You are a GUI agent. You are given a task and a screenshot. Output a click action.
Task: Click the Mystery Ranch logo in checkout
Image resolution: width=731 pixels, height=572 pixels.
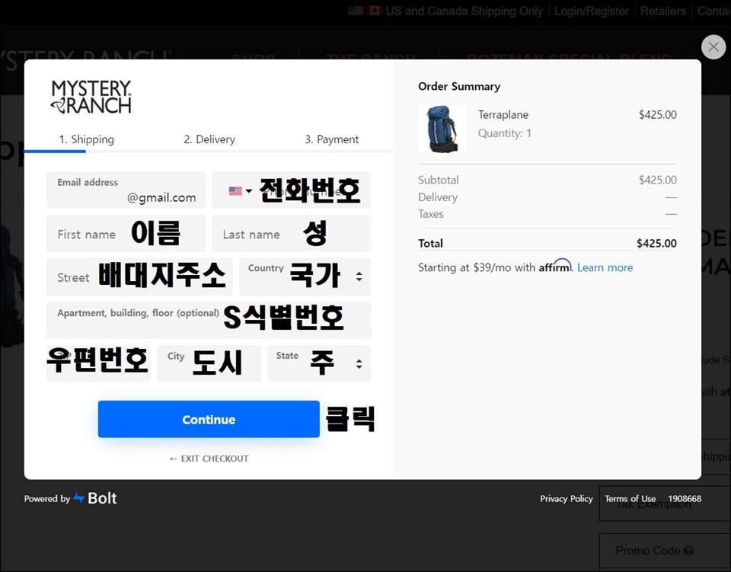point(91,97)
